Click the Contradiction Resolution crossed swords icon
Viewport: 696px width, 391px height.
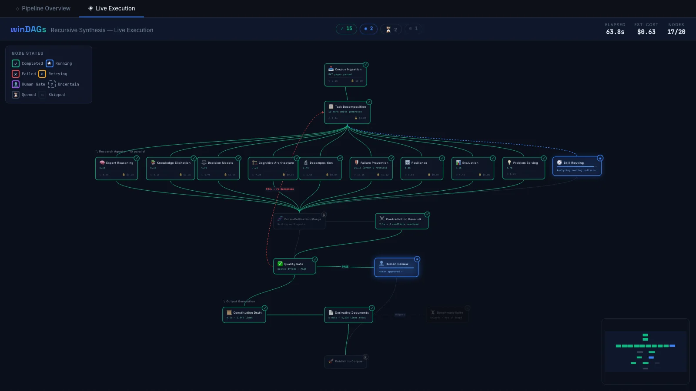pos(381,219)
